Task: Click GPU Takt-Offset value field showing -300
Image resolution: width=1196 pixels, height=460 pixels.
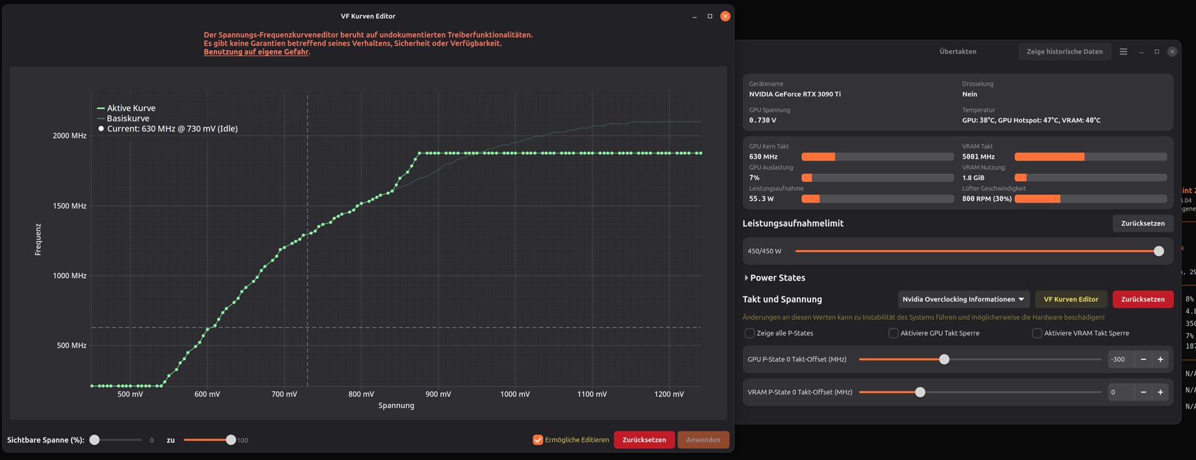Action: pyautogui.click(x=1121, y=359)
